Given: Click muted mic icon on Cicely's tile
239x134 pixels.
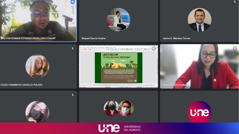Looking at the screenshot, I should (x=73, y=48).
